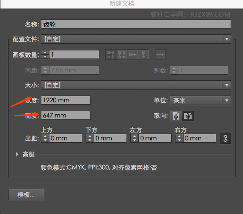Click the 宽度 width field showing 1920 mm

pos(66,100)
